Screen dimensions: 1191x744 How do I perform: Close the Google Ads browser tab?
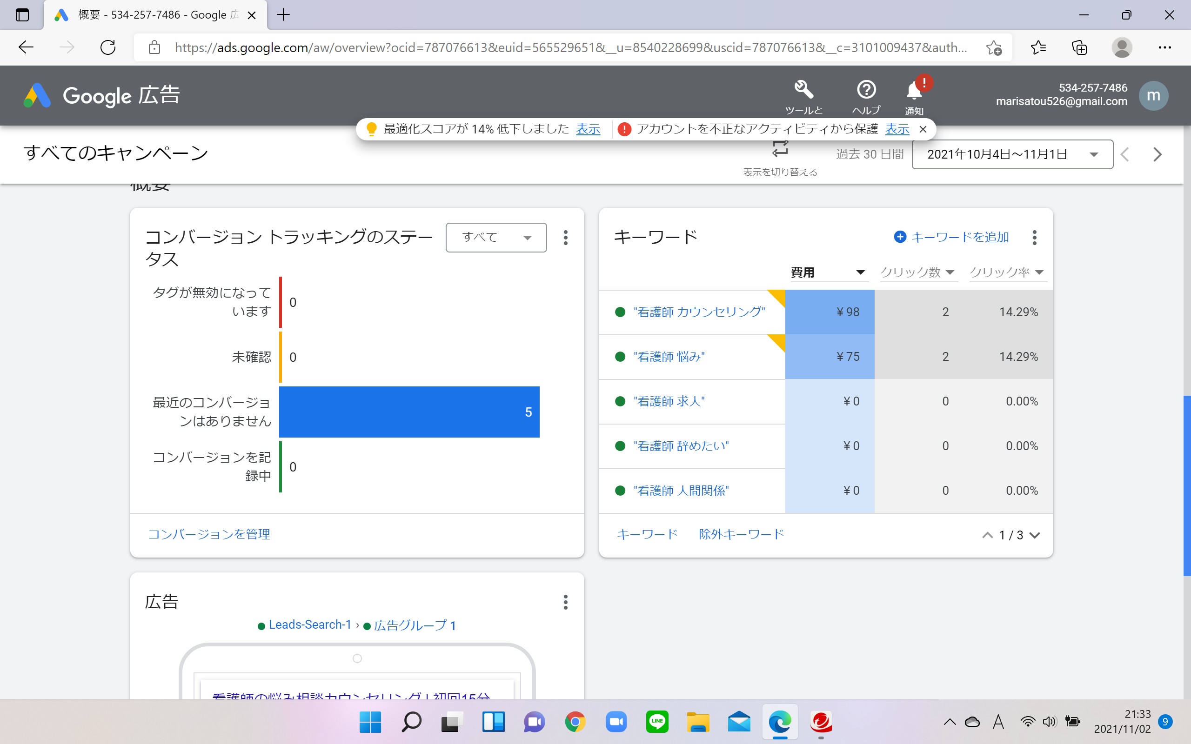(x=252, y=15)
